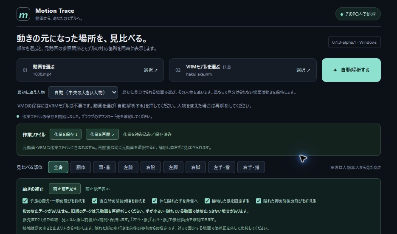The height and width of the screenshot is (234, 397).
Task: Click the 作業ファイルの保存を開始しました status message
Action: [x=87, y=116]
